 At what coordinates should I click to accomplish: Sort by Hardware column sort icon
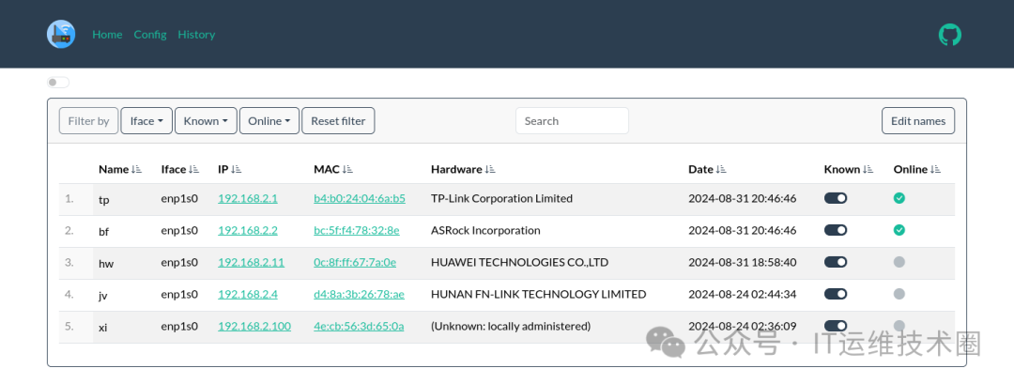(x=489, y=169)
